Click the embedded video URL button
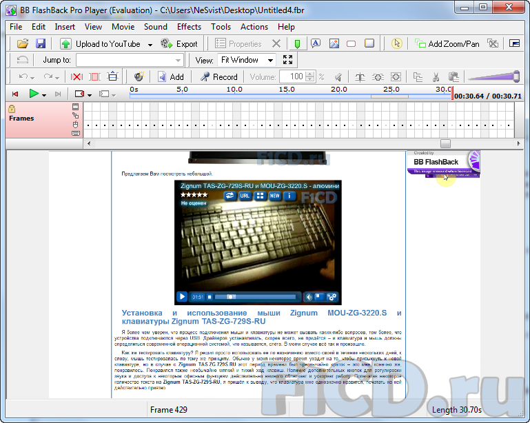Screen dimensions: 530x423 pos(245,196)
